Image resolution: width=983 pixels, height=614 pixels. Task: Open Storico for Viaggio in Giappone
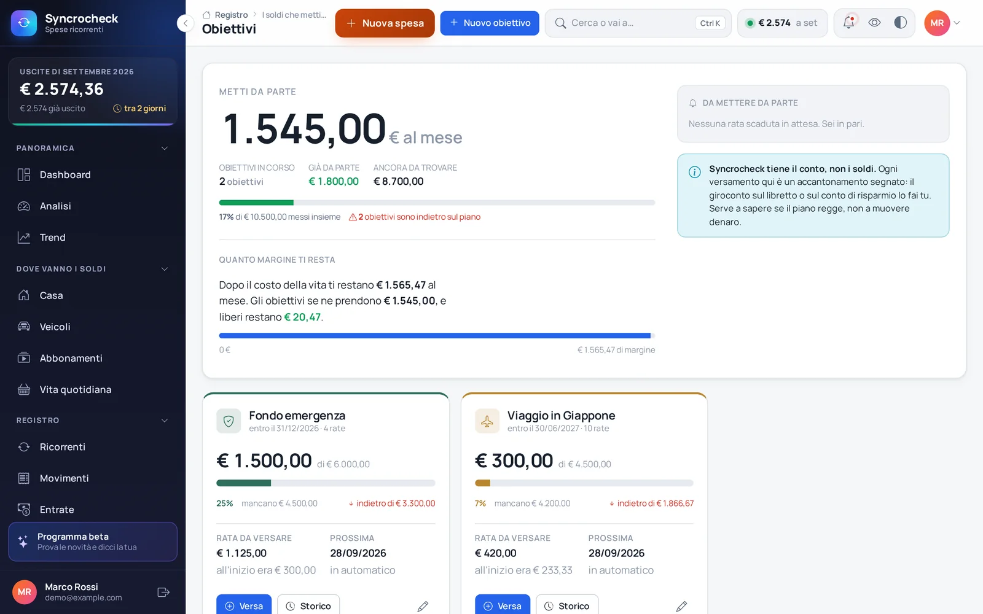567,605
